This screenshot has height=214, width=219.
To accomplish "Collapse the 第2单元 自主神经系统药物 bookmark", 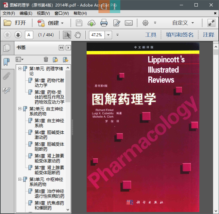I will 20,109.
